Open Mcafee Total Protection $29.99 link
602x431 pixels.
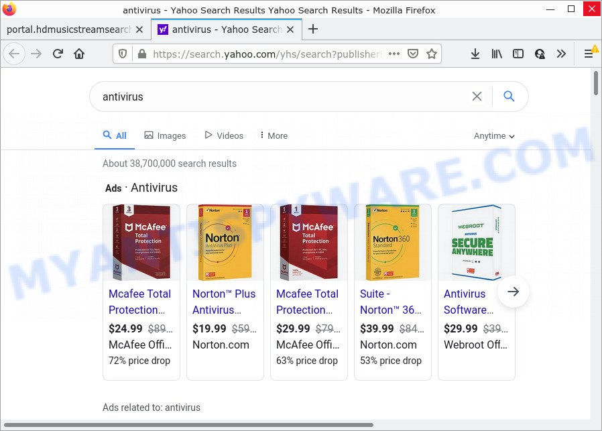[308, 302]
